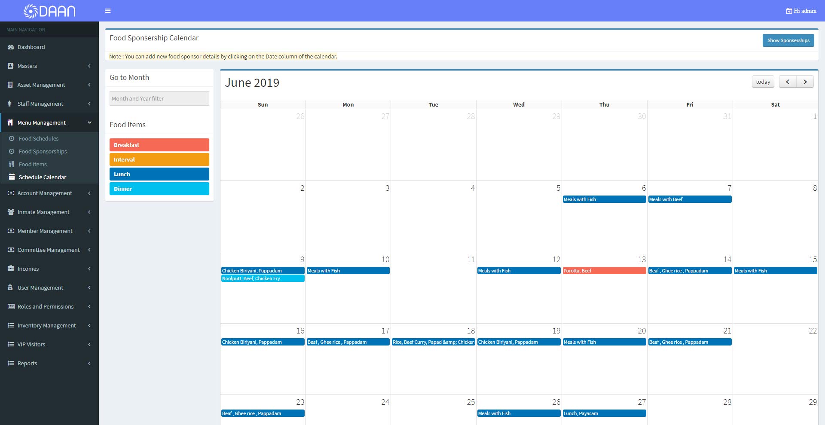This screenshot has width=825, height=425.
Task: Click the Reports list icon
Action: 11,363
